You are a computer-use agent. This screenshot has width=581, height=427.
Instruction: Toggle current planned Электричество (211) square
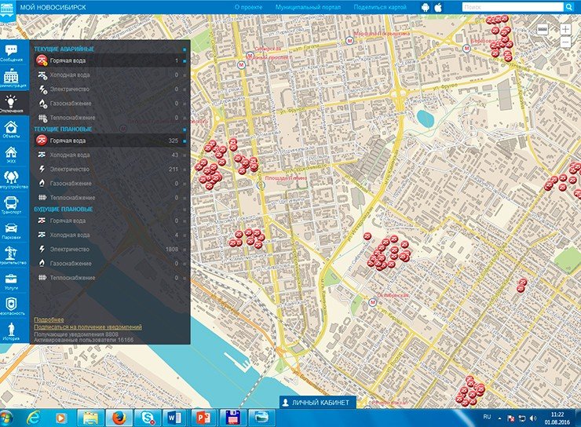(x=185, y=170)
